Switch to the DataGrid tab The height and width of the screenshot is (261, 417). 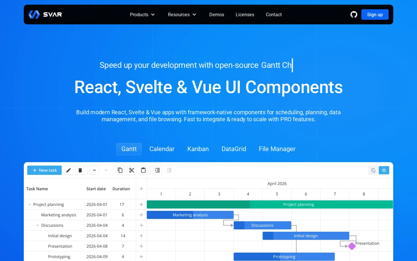pos(234,149)
